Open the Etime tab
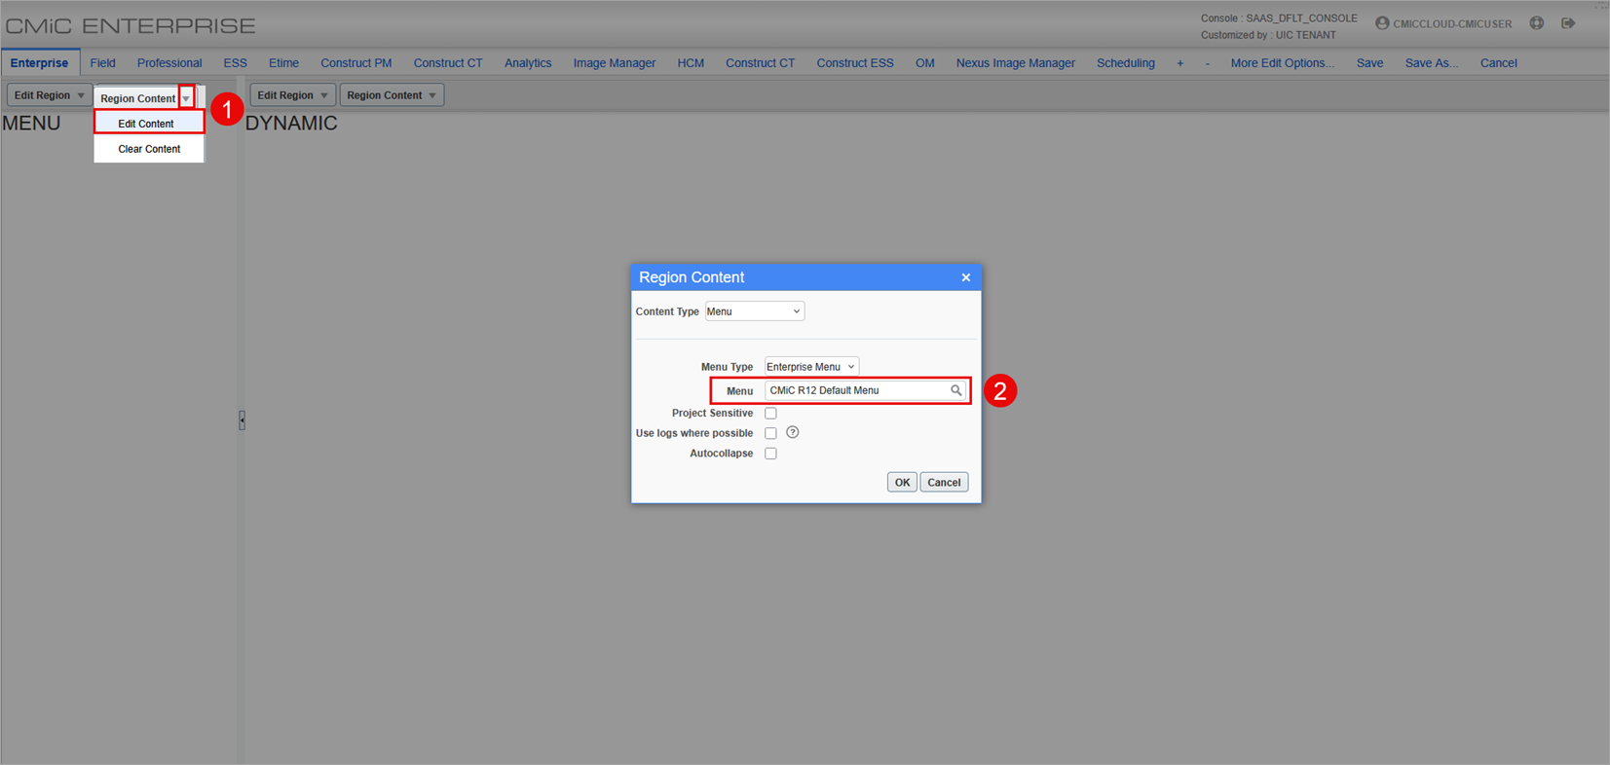This screenshot has height=765, width=1610. [x=283, y=63]
